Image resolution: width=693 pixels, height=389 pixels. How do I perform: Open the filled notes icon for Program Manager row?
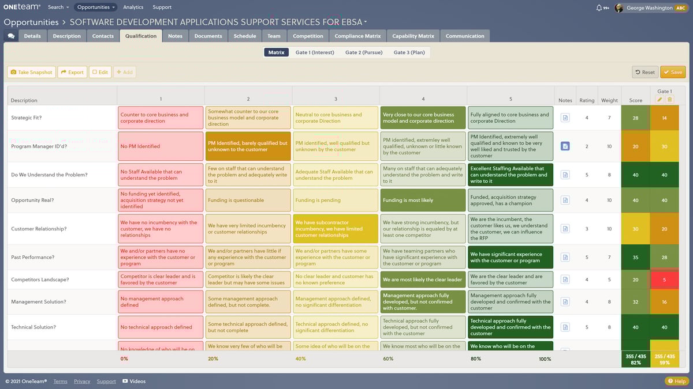(565, 146)
